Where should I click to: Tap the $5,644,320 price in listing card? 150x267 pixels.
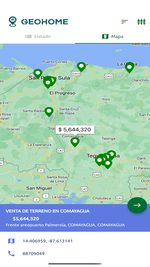click(26, 219)
